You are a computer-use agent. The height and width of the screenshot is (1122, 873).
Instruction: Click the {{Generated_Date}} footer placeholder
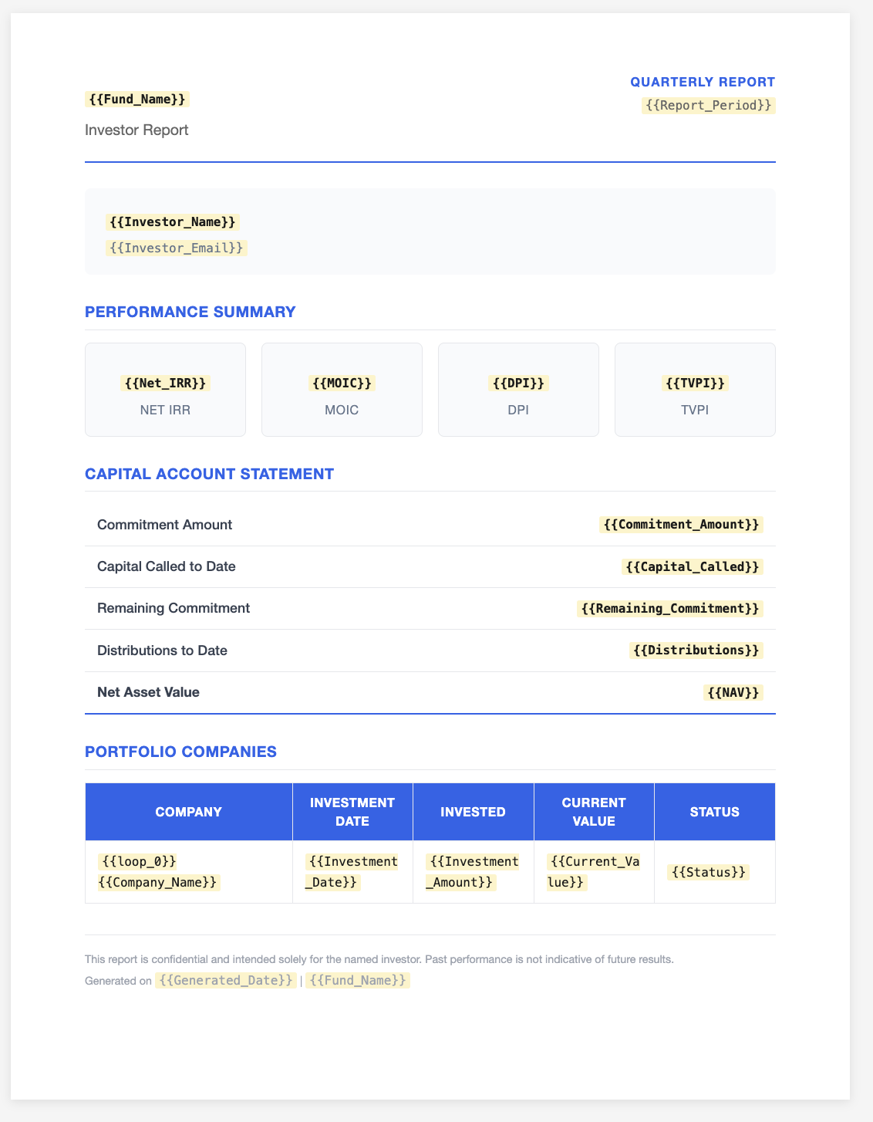(x=225, y=980)
